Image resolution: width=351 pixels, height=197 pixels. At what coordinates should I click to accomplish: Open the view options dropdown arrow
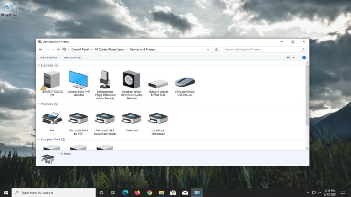click(x=294, y=57)
